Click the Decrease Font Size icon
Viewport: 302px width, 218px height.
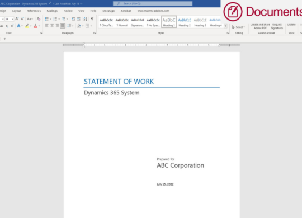(x=22, y=19)
